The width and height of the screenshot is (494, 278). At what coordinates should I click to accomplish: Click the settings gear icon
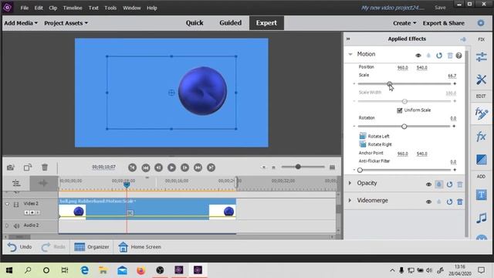click(x=481, y=22)
